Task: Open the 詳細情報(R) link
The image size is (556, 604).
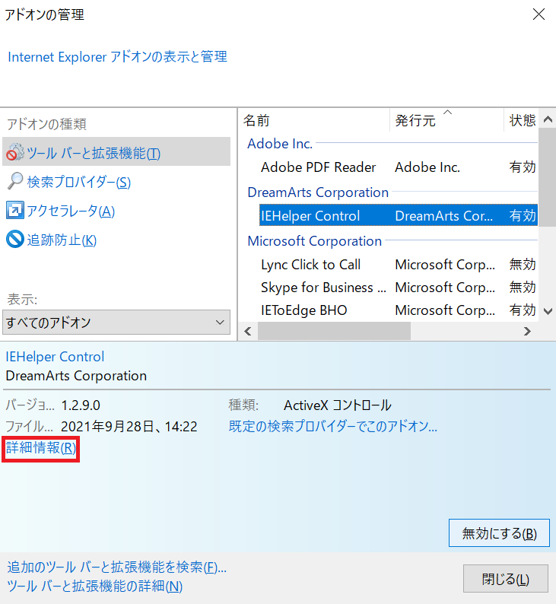Action: click(41, 448)
